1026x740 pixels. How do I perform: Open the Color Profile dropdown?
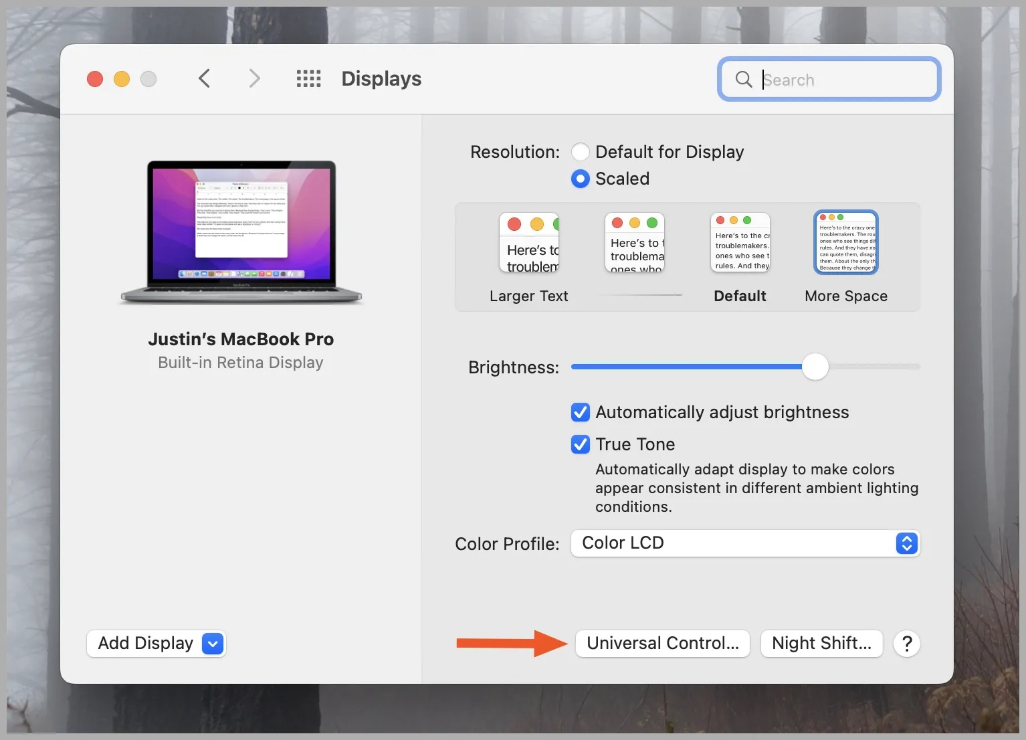point(745,543)
